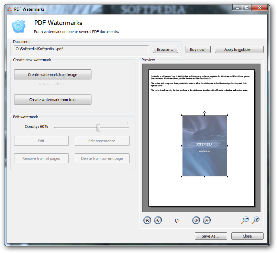Minimize the PDF Watermarks window

[237, 8]
